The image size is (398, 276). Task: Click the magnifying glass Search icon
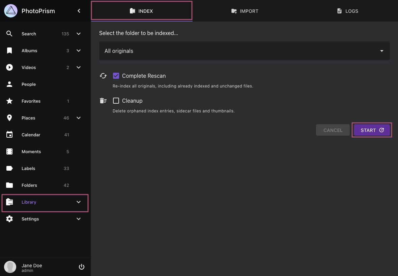coord(9,34)
